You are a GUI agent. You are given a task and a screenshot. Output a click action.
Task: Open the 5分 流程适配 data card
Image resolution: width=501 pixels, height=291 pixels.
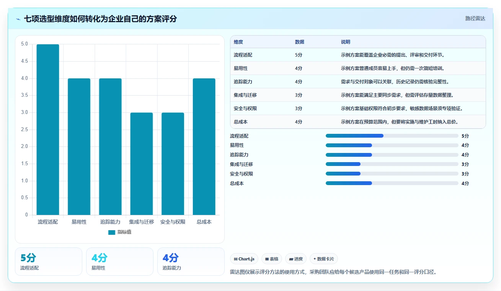49,262
